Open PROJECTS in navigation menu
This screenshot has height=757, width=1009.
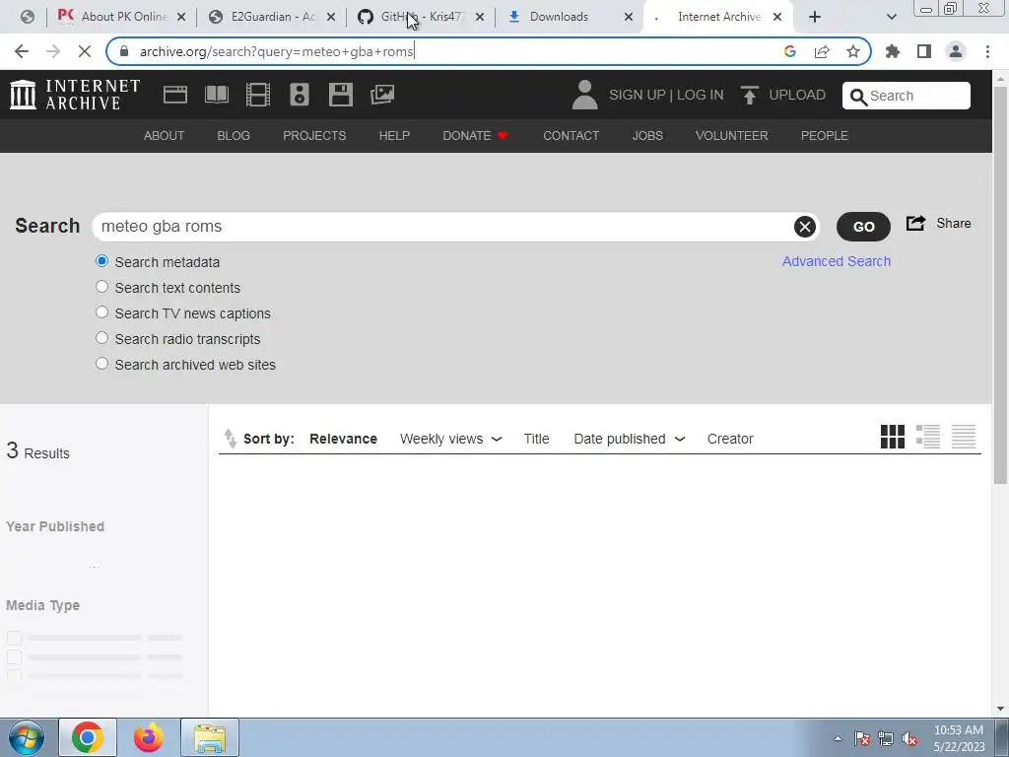coord(314,136)
